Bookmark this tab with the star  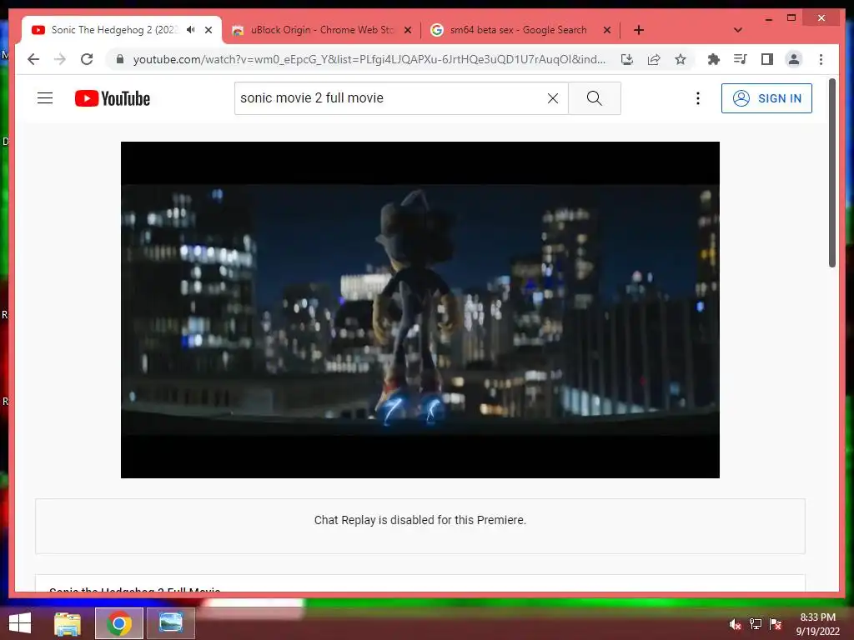[681, 59]
